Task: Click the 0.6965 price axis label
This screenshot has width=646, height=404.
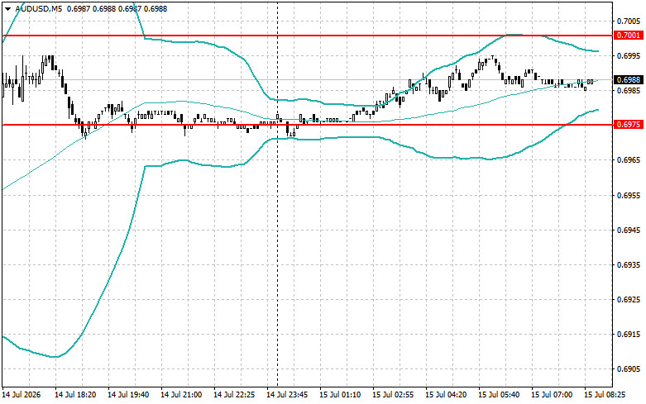Action: pos(629,159)
